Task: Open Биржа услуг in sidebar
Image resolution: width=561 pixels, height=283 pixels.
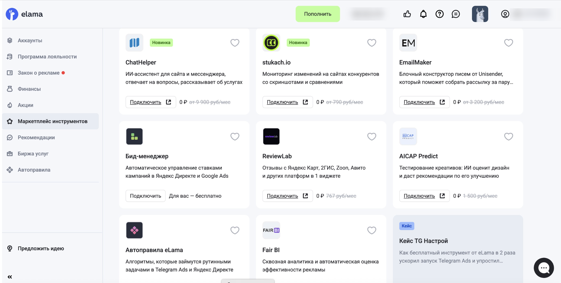Action: (50, 154)
